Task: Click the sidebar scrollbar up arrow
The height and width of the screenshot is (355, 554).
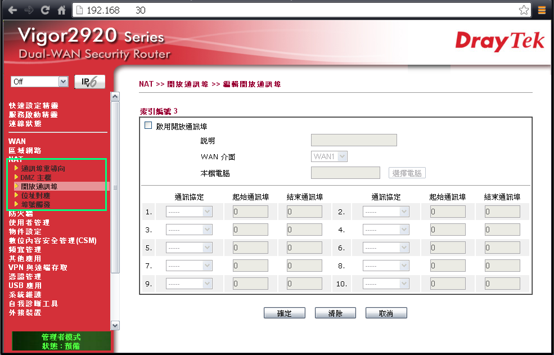Action: (115, 97)
